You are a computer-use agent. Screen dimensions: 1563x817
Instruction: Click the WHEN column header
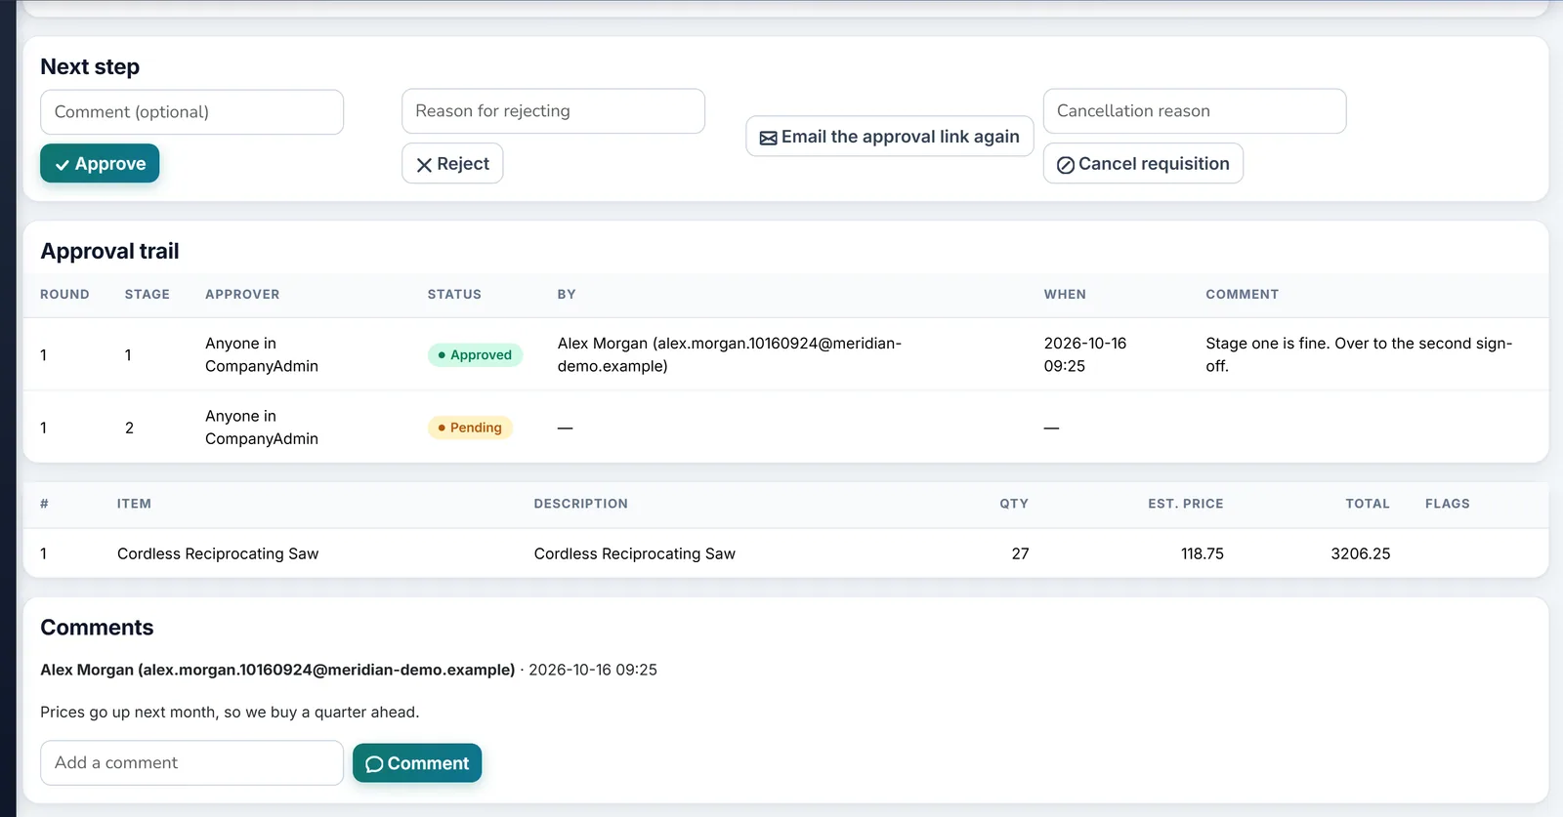(x=1065, y=295)
